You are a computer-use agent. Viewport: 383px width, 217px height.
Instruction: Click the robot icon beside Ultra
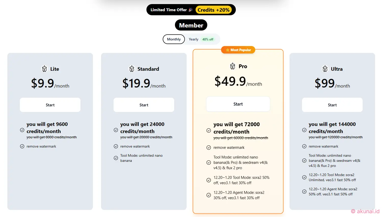[325, 69]
